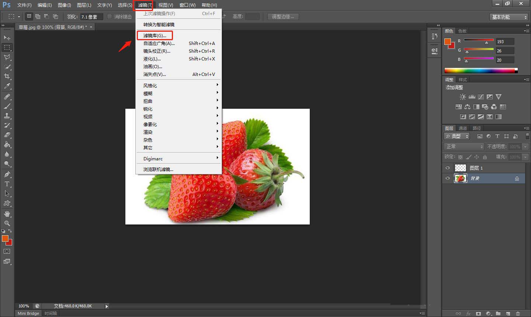Open the 基本功能 workspace dropdown

[x=509, y=17]
